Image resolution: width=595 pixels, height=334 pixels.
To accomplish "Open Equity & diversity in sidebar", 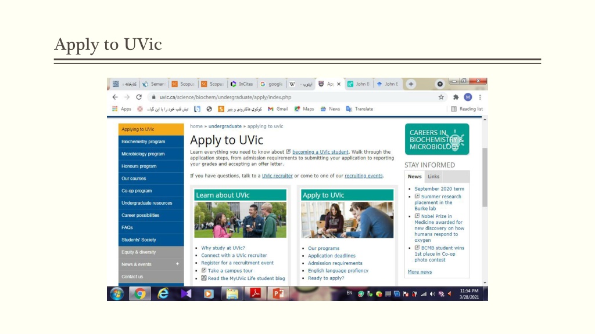I will pos(151,252).
